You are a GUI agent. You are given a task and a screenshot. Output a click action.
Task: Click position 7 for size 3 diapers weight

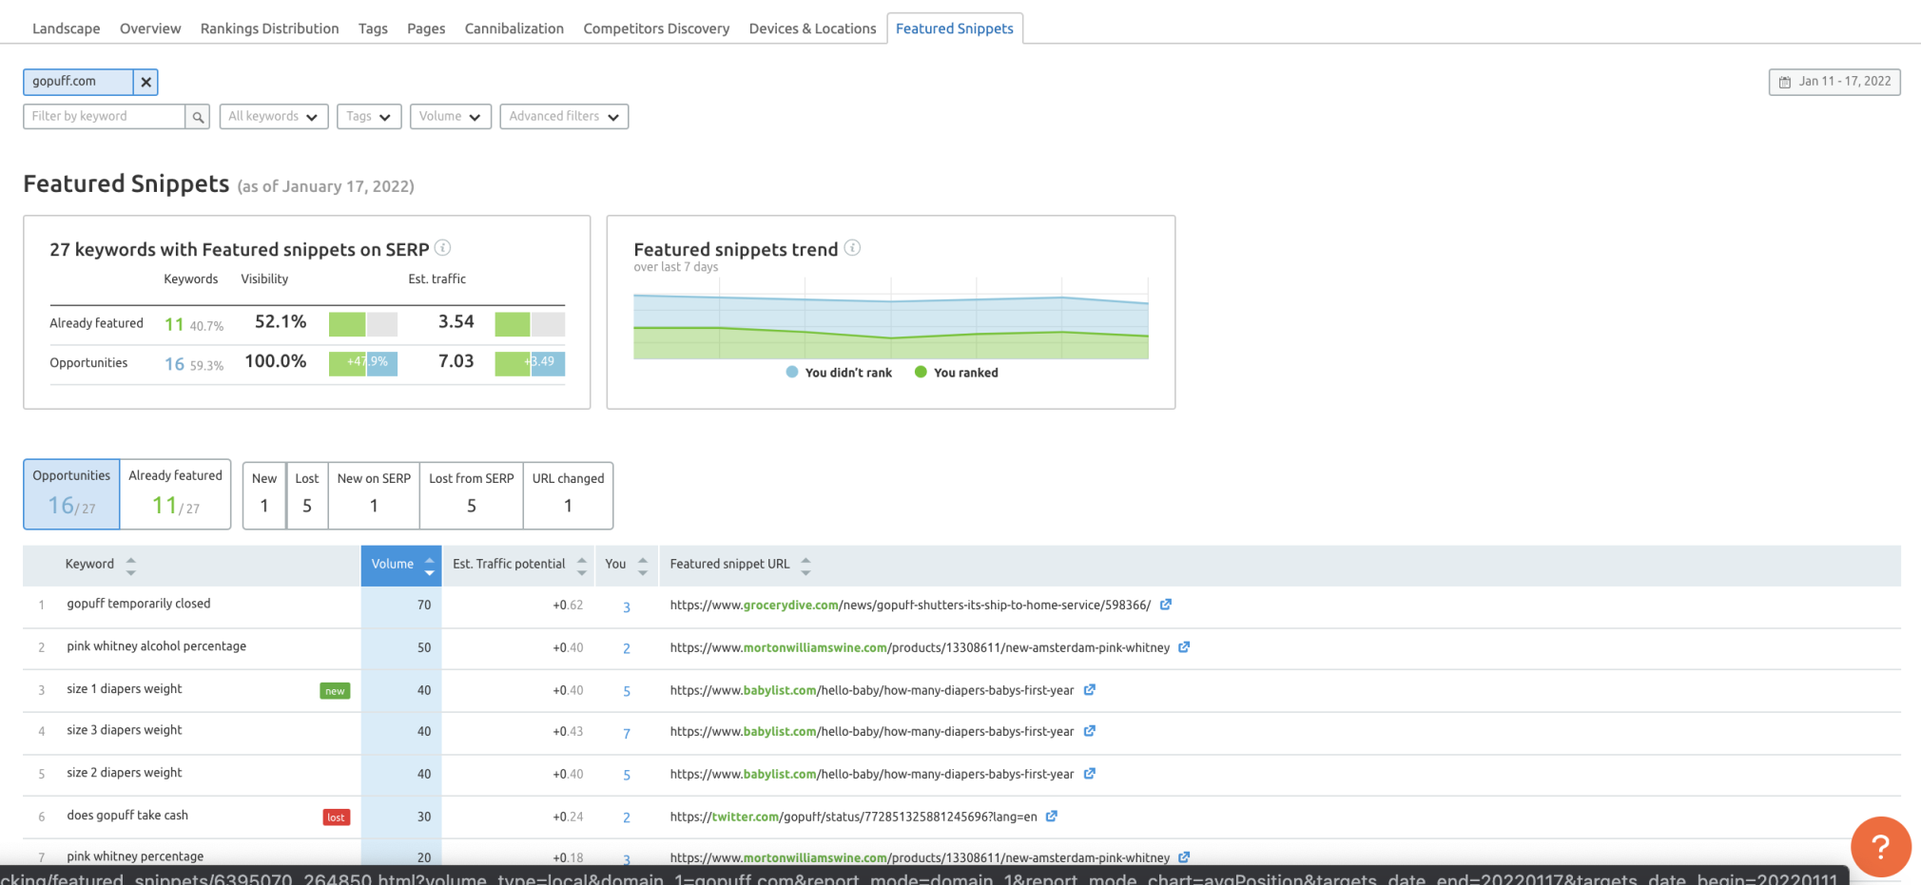tap(627, 734)
